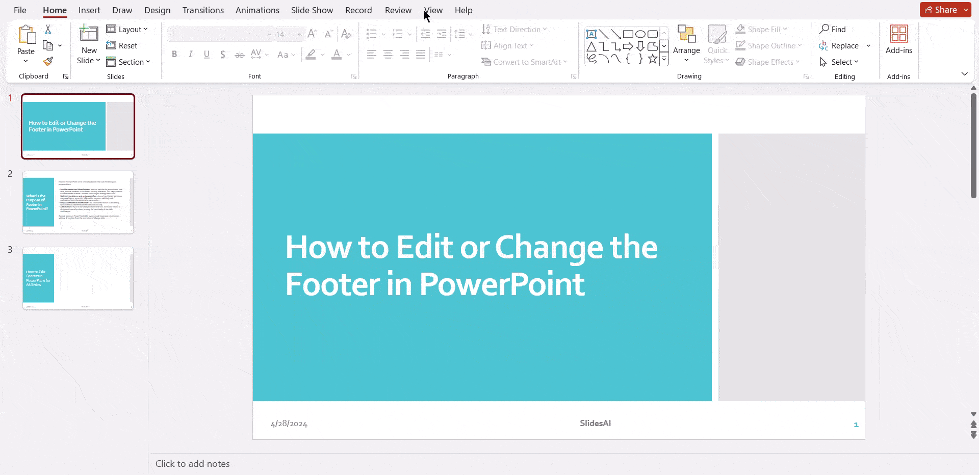Click the Find magnifier icon
The image size is (979, 475).
click(824, 29)
